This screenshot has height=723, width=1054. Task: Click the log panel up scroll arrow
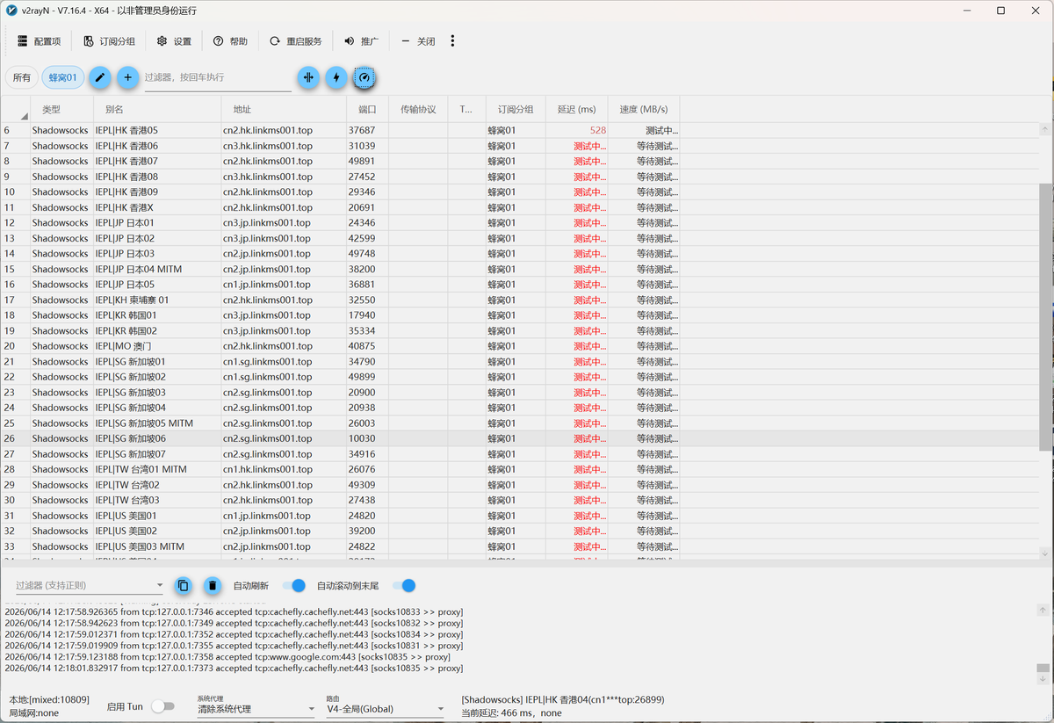[1043, 610]
